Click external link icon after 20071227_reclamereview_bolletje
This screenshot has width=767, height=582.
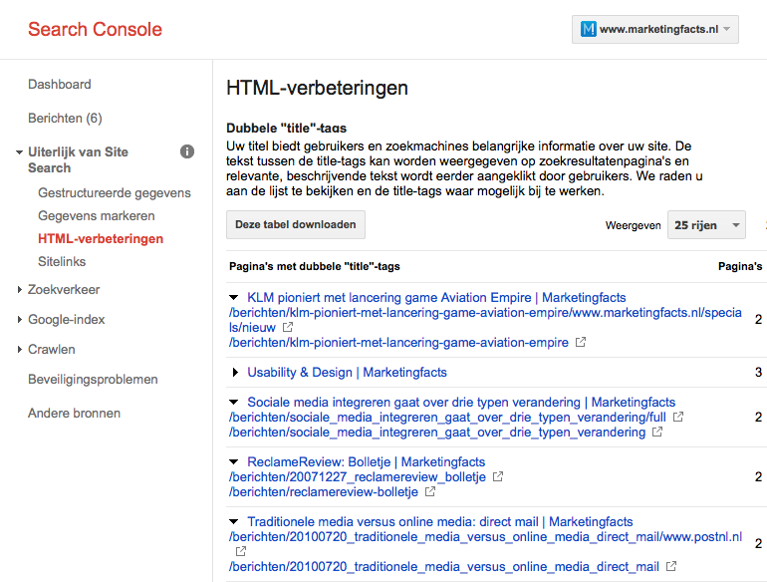tap(498, 477)
